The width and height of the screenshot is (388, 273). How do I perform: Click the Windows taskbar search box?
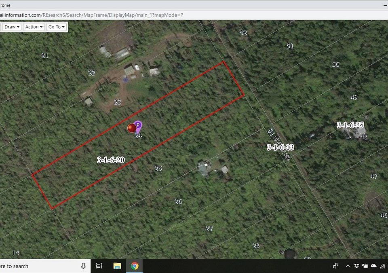tap(44, 266)
